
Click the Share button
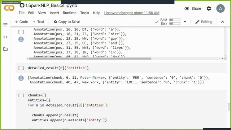click(x=193, y=9)
